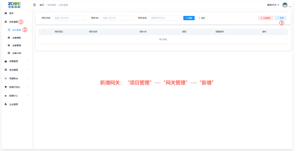Expand the 组态管理 menu chevron
This screenshot has height=151, width=295.
pos(28,69)
